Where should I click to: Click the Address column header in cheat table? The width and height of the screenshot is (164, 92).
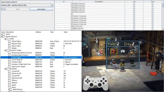[38, 32]
